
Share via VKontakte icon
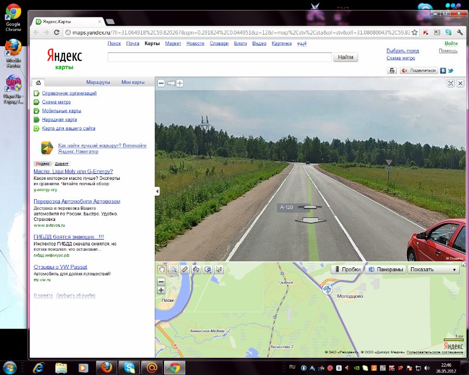tap(443, 70)
